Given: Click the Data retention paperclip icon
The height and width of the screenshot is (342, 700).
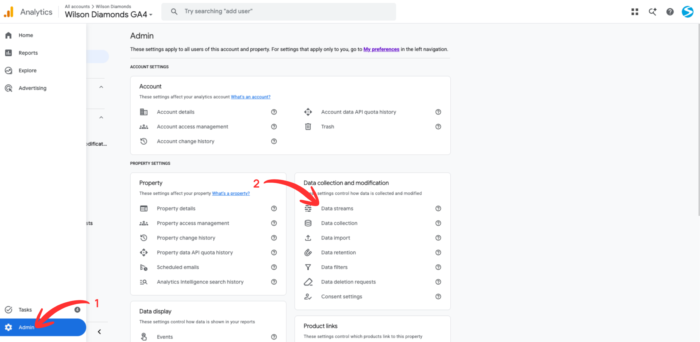Looking at the screenshot, I should click(x=308, y=253).
